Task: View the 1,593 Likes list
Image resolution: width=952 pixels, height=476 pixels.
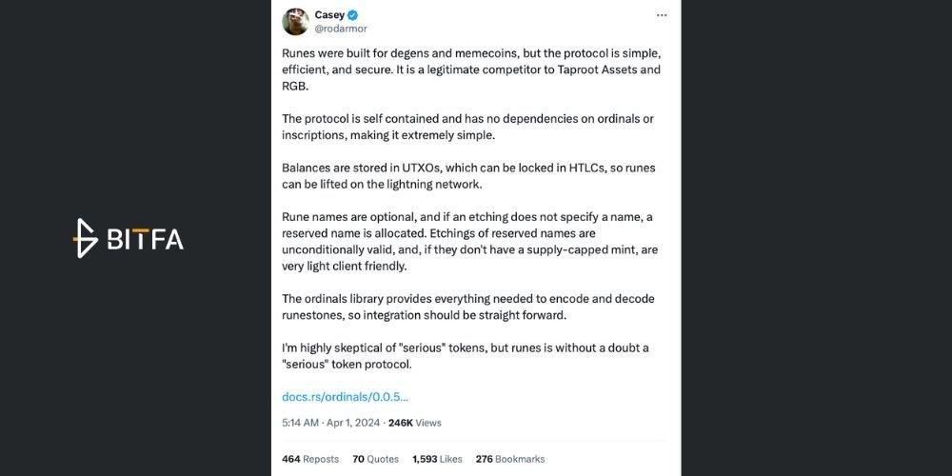Action: [x=437, y=459]
